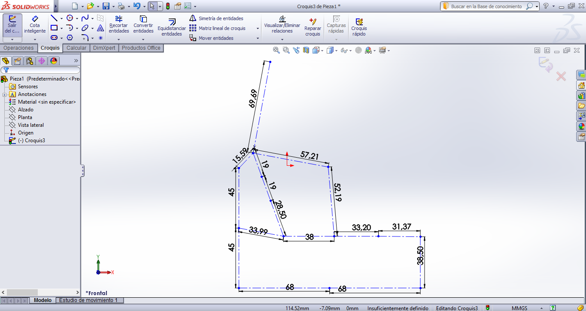The height and width of the screenshot is (311, 586).
Task: Open Line tool dropdown arrow
Action: click(x=61, y=18)
